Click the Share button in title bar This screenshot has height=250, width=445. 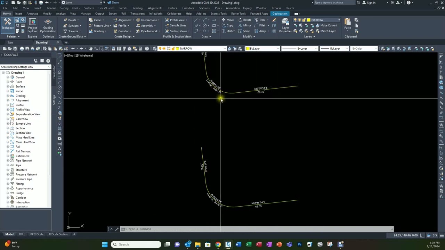pyautogui.click(x=113, y=2)
